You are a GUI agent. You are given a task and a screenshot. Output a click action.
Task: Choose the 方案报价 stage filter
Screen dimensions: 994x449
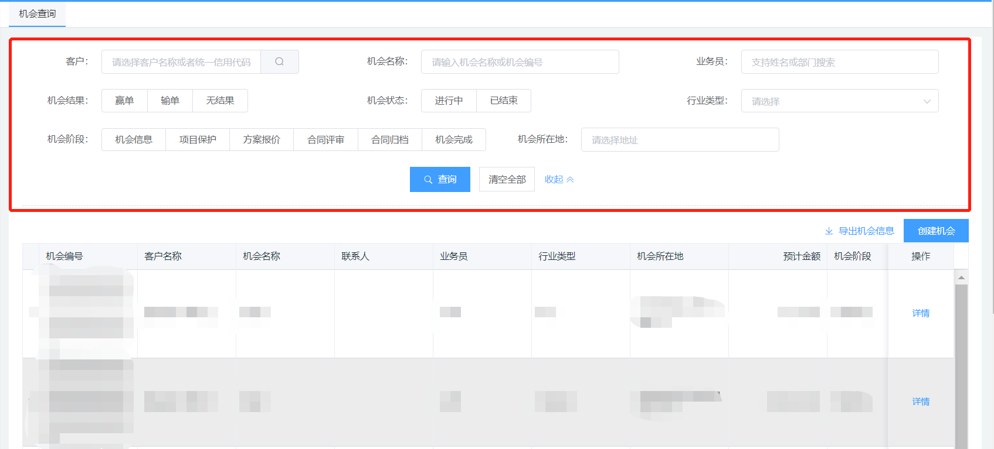coord(262,140)
